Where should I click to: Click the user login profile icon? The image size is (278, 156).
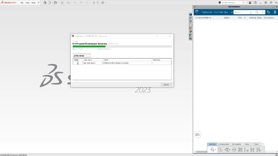coord(250,3)
